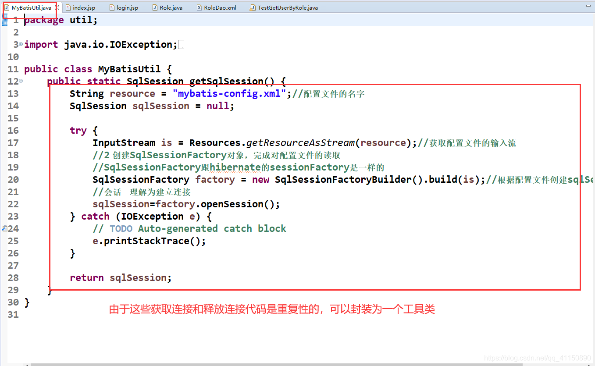595x366 pixels.
Task: Click the "getResourceAsStream" method call
Action: coord(300,142)
